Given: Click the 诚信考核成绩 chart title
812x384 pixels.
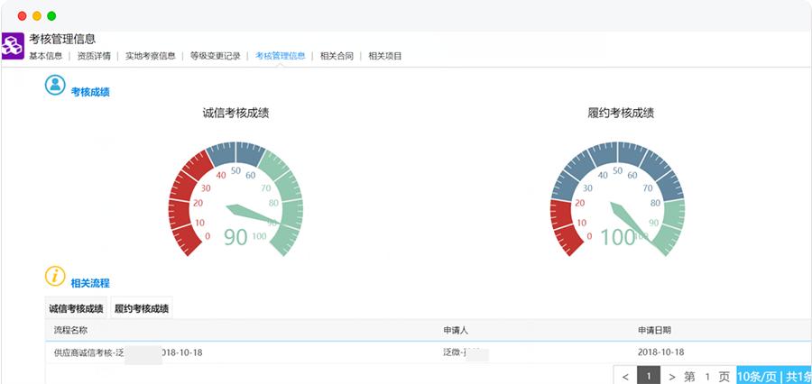Looking at the screenshot, I should pyautogui.click(x=235, y=114).
